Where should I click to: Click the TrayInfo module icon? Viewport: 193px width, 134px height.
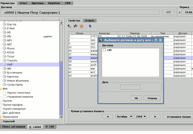4,60
